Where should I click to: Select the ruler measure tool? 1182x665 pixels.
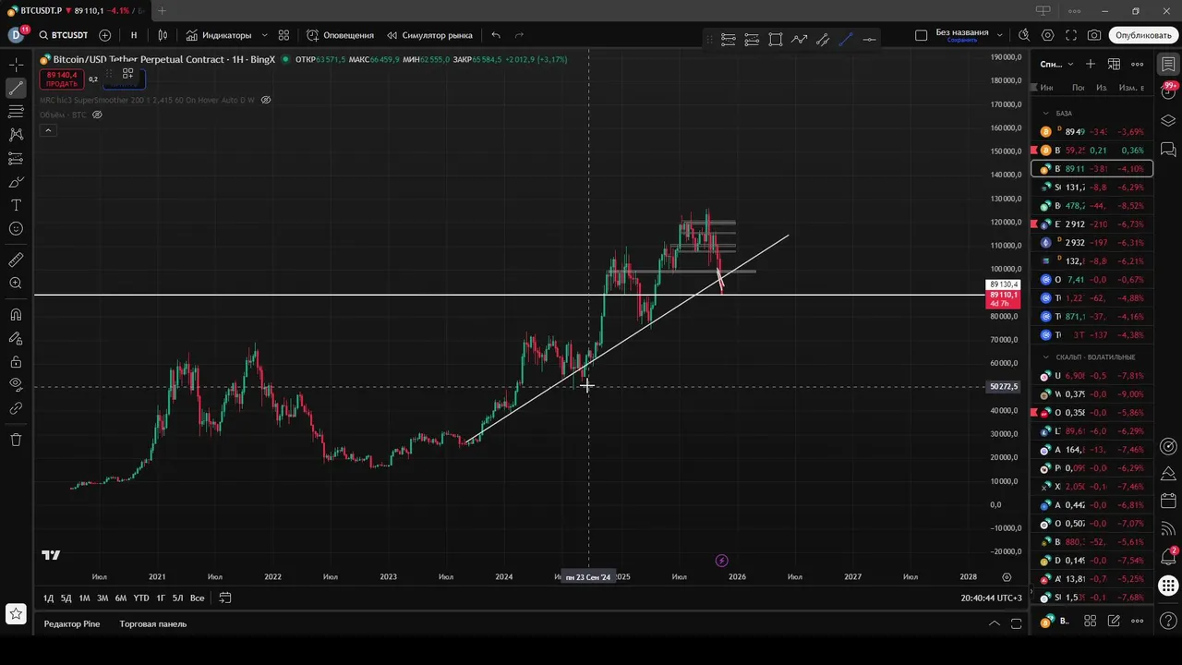coord(16,260)
